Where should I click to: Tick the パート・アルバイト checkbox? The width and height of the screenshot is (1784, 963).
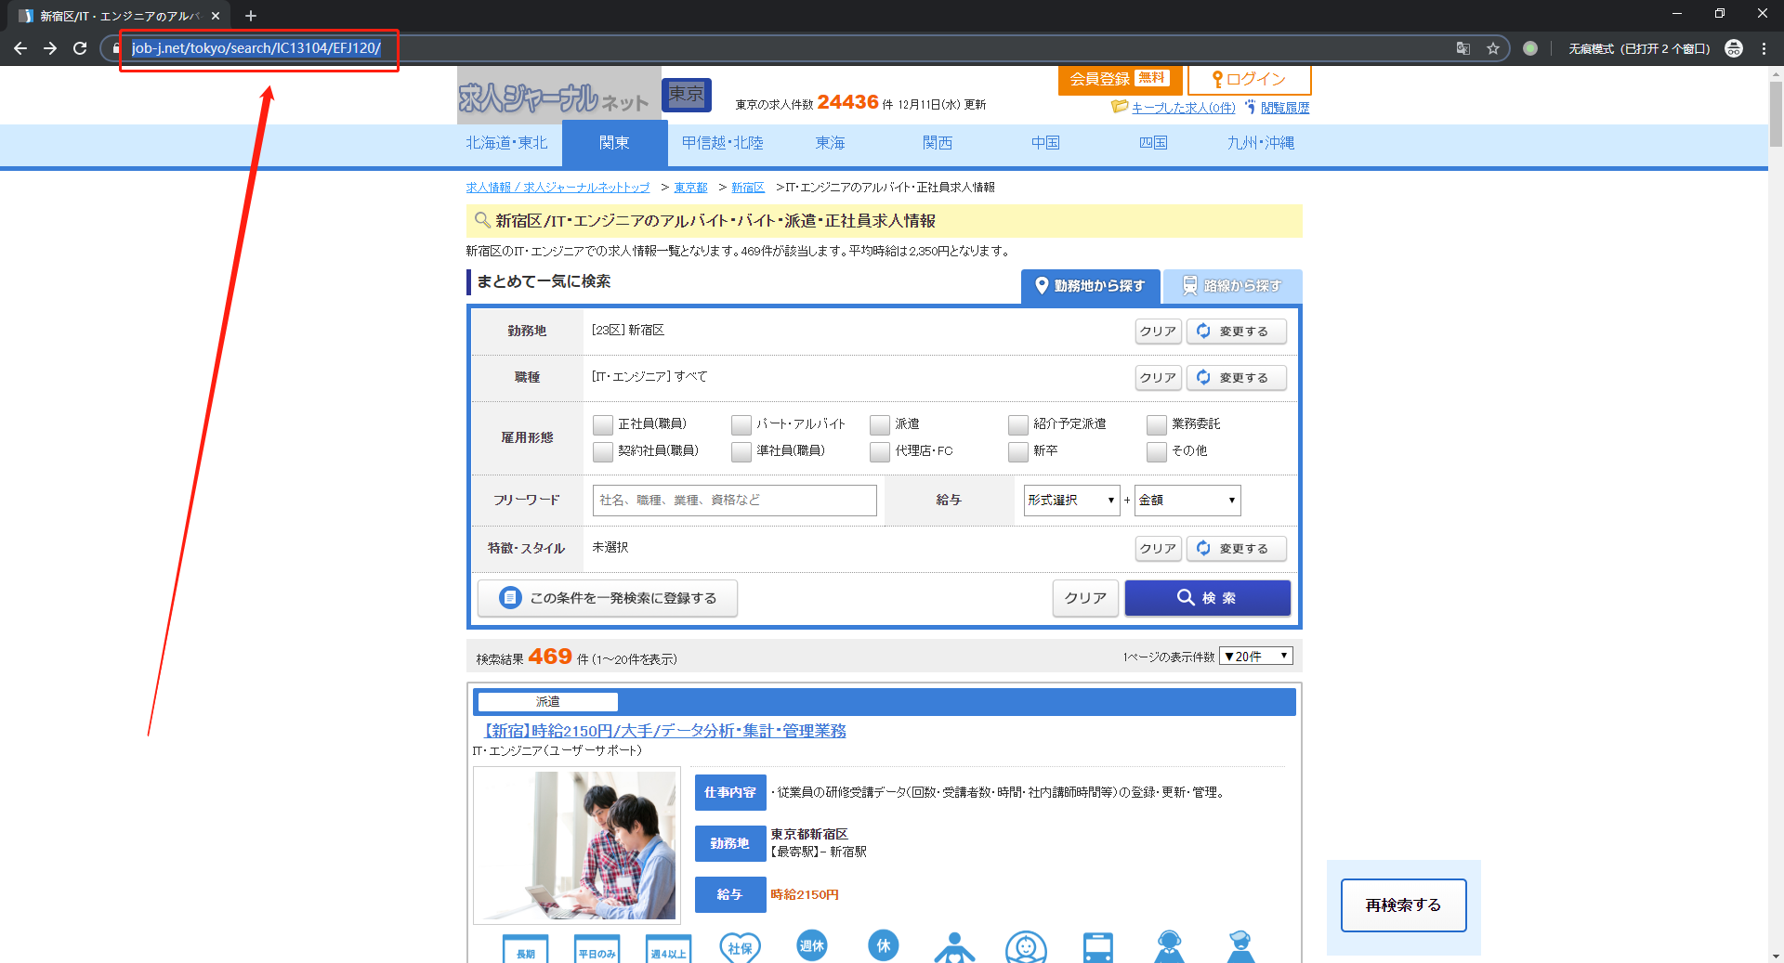741,424
